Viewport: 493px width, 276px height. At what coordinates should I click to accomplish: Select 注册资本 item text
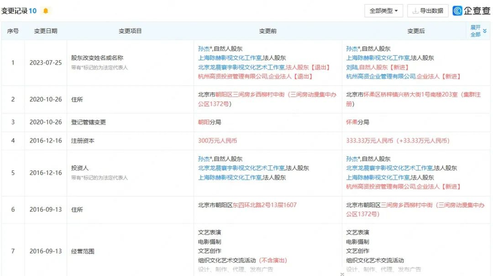point(83,141)
